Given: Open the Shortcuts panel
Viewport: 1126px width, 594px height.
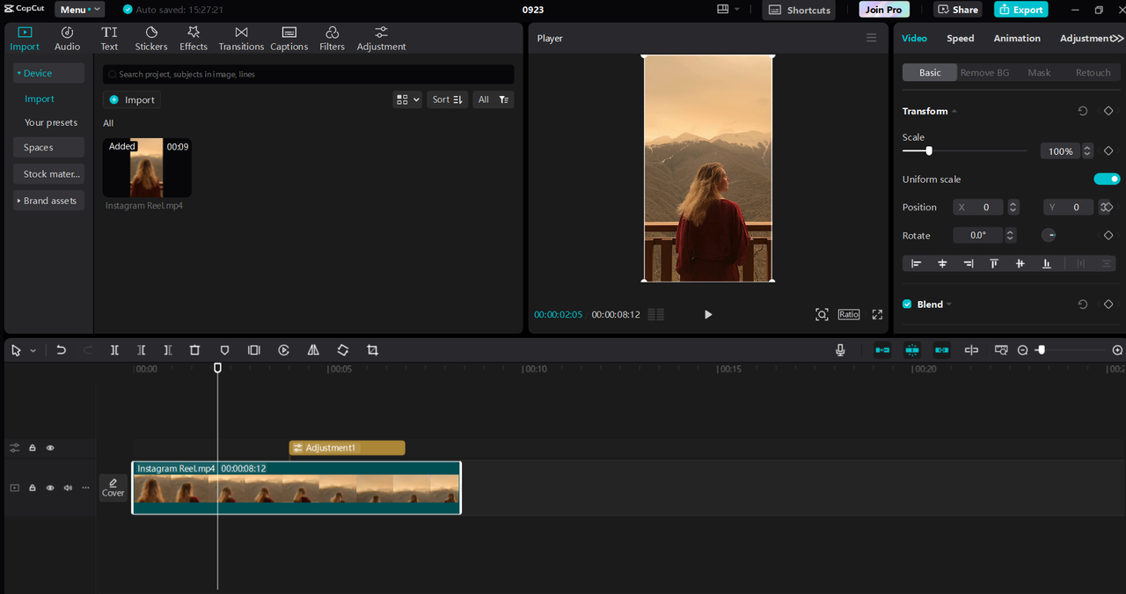Looking at the screenshot, I should point(800,10).
